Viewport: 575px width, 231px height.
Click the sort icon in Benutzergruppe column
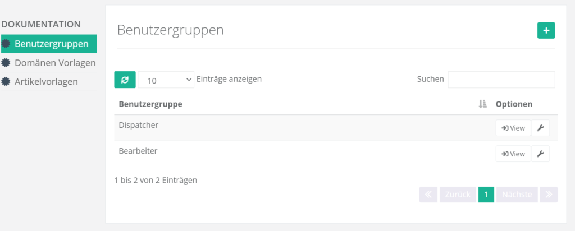coord(482,104)
